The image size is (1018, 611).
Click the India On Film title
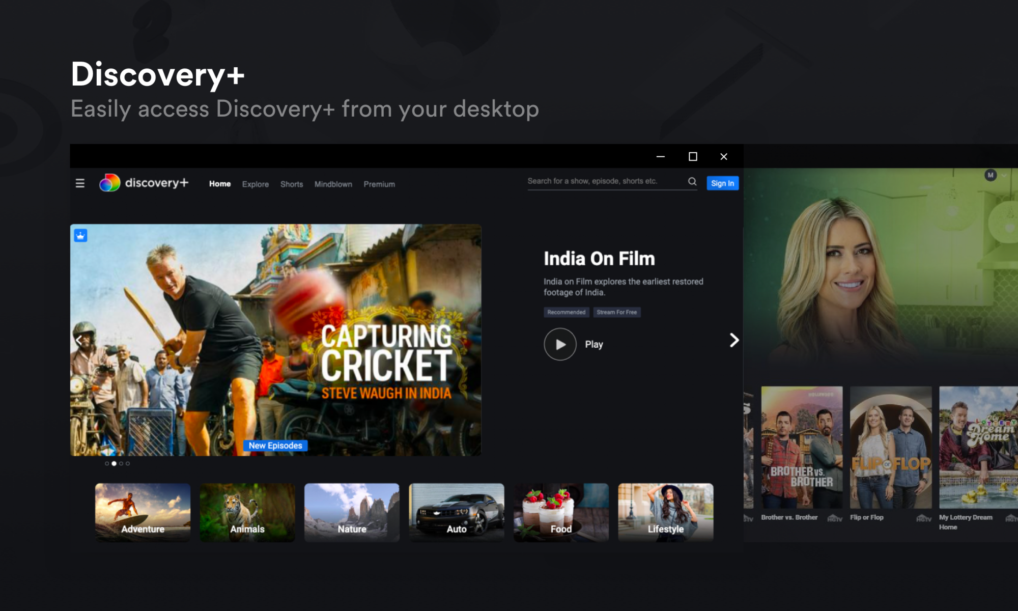click(599, 259)
